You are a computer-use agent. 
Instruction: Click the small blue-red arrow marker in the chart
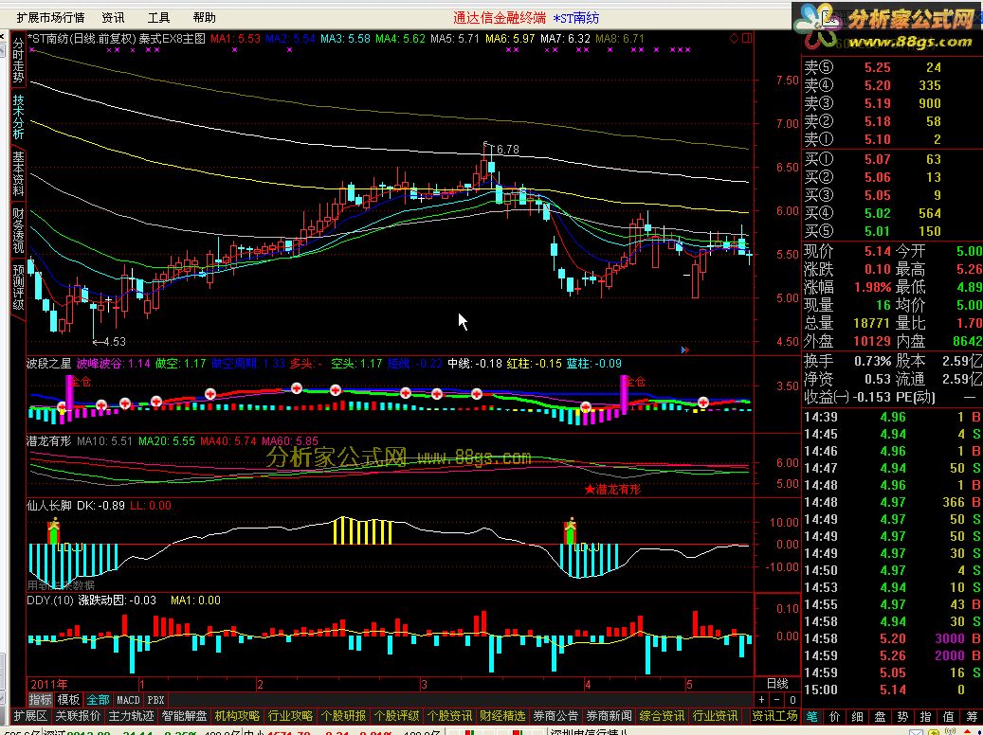[684, 350]
